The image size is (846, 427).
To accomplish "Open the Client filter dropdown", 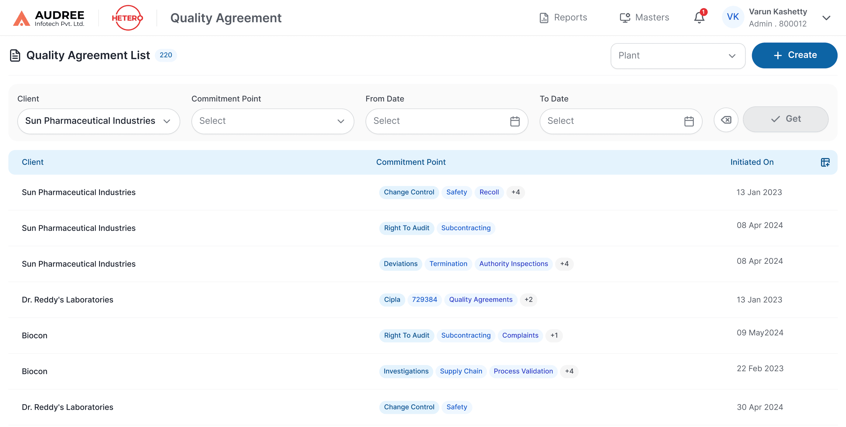I will [x=98, y=121].
